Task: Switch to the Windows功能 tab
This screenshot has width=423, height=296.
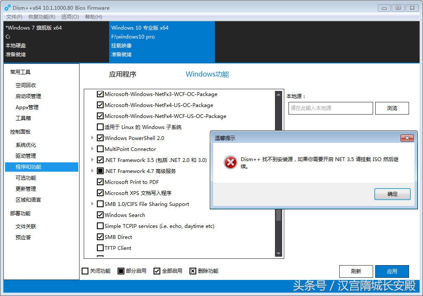Action: click(207, 74)
